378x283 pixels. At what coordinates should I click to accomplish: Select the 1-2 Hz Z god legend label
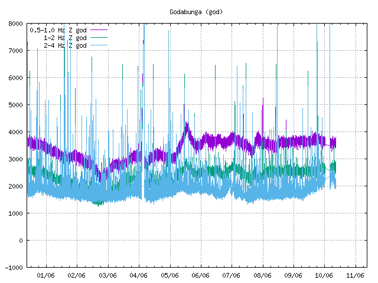pos(65,38)
